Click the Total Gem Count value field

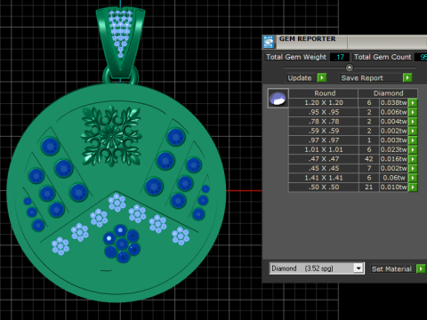point(421,57)
